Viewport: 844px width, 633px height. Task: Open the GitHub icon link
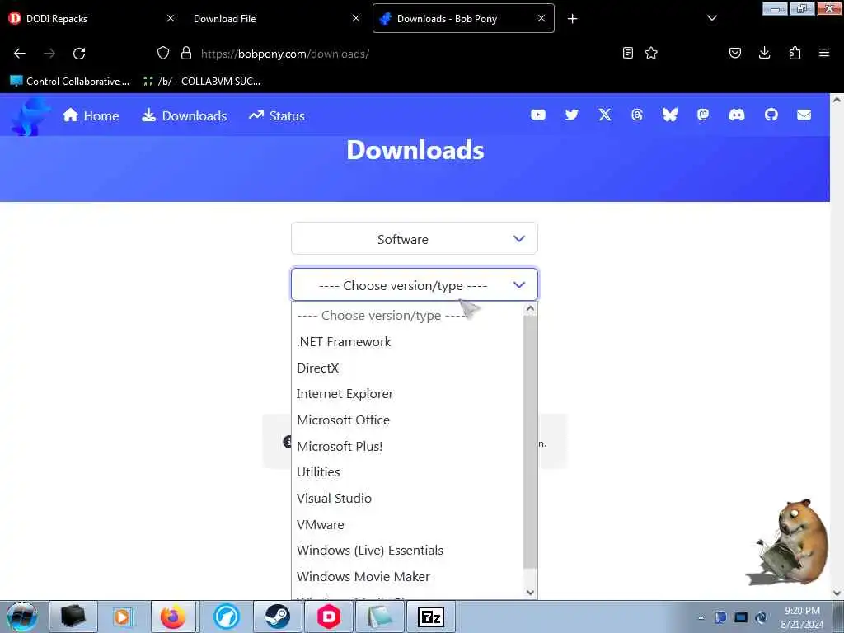(x=771, y=115)
